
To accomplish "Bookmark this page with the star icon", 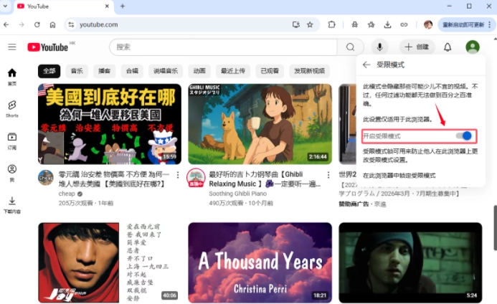I will [310, 24].
